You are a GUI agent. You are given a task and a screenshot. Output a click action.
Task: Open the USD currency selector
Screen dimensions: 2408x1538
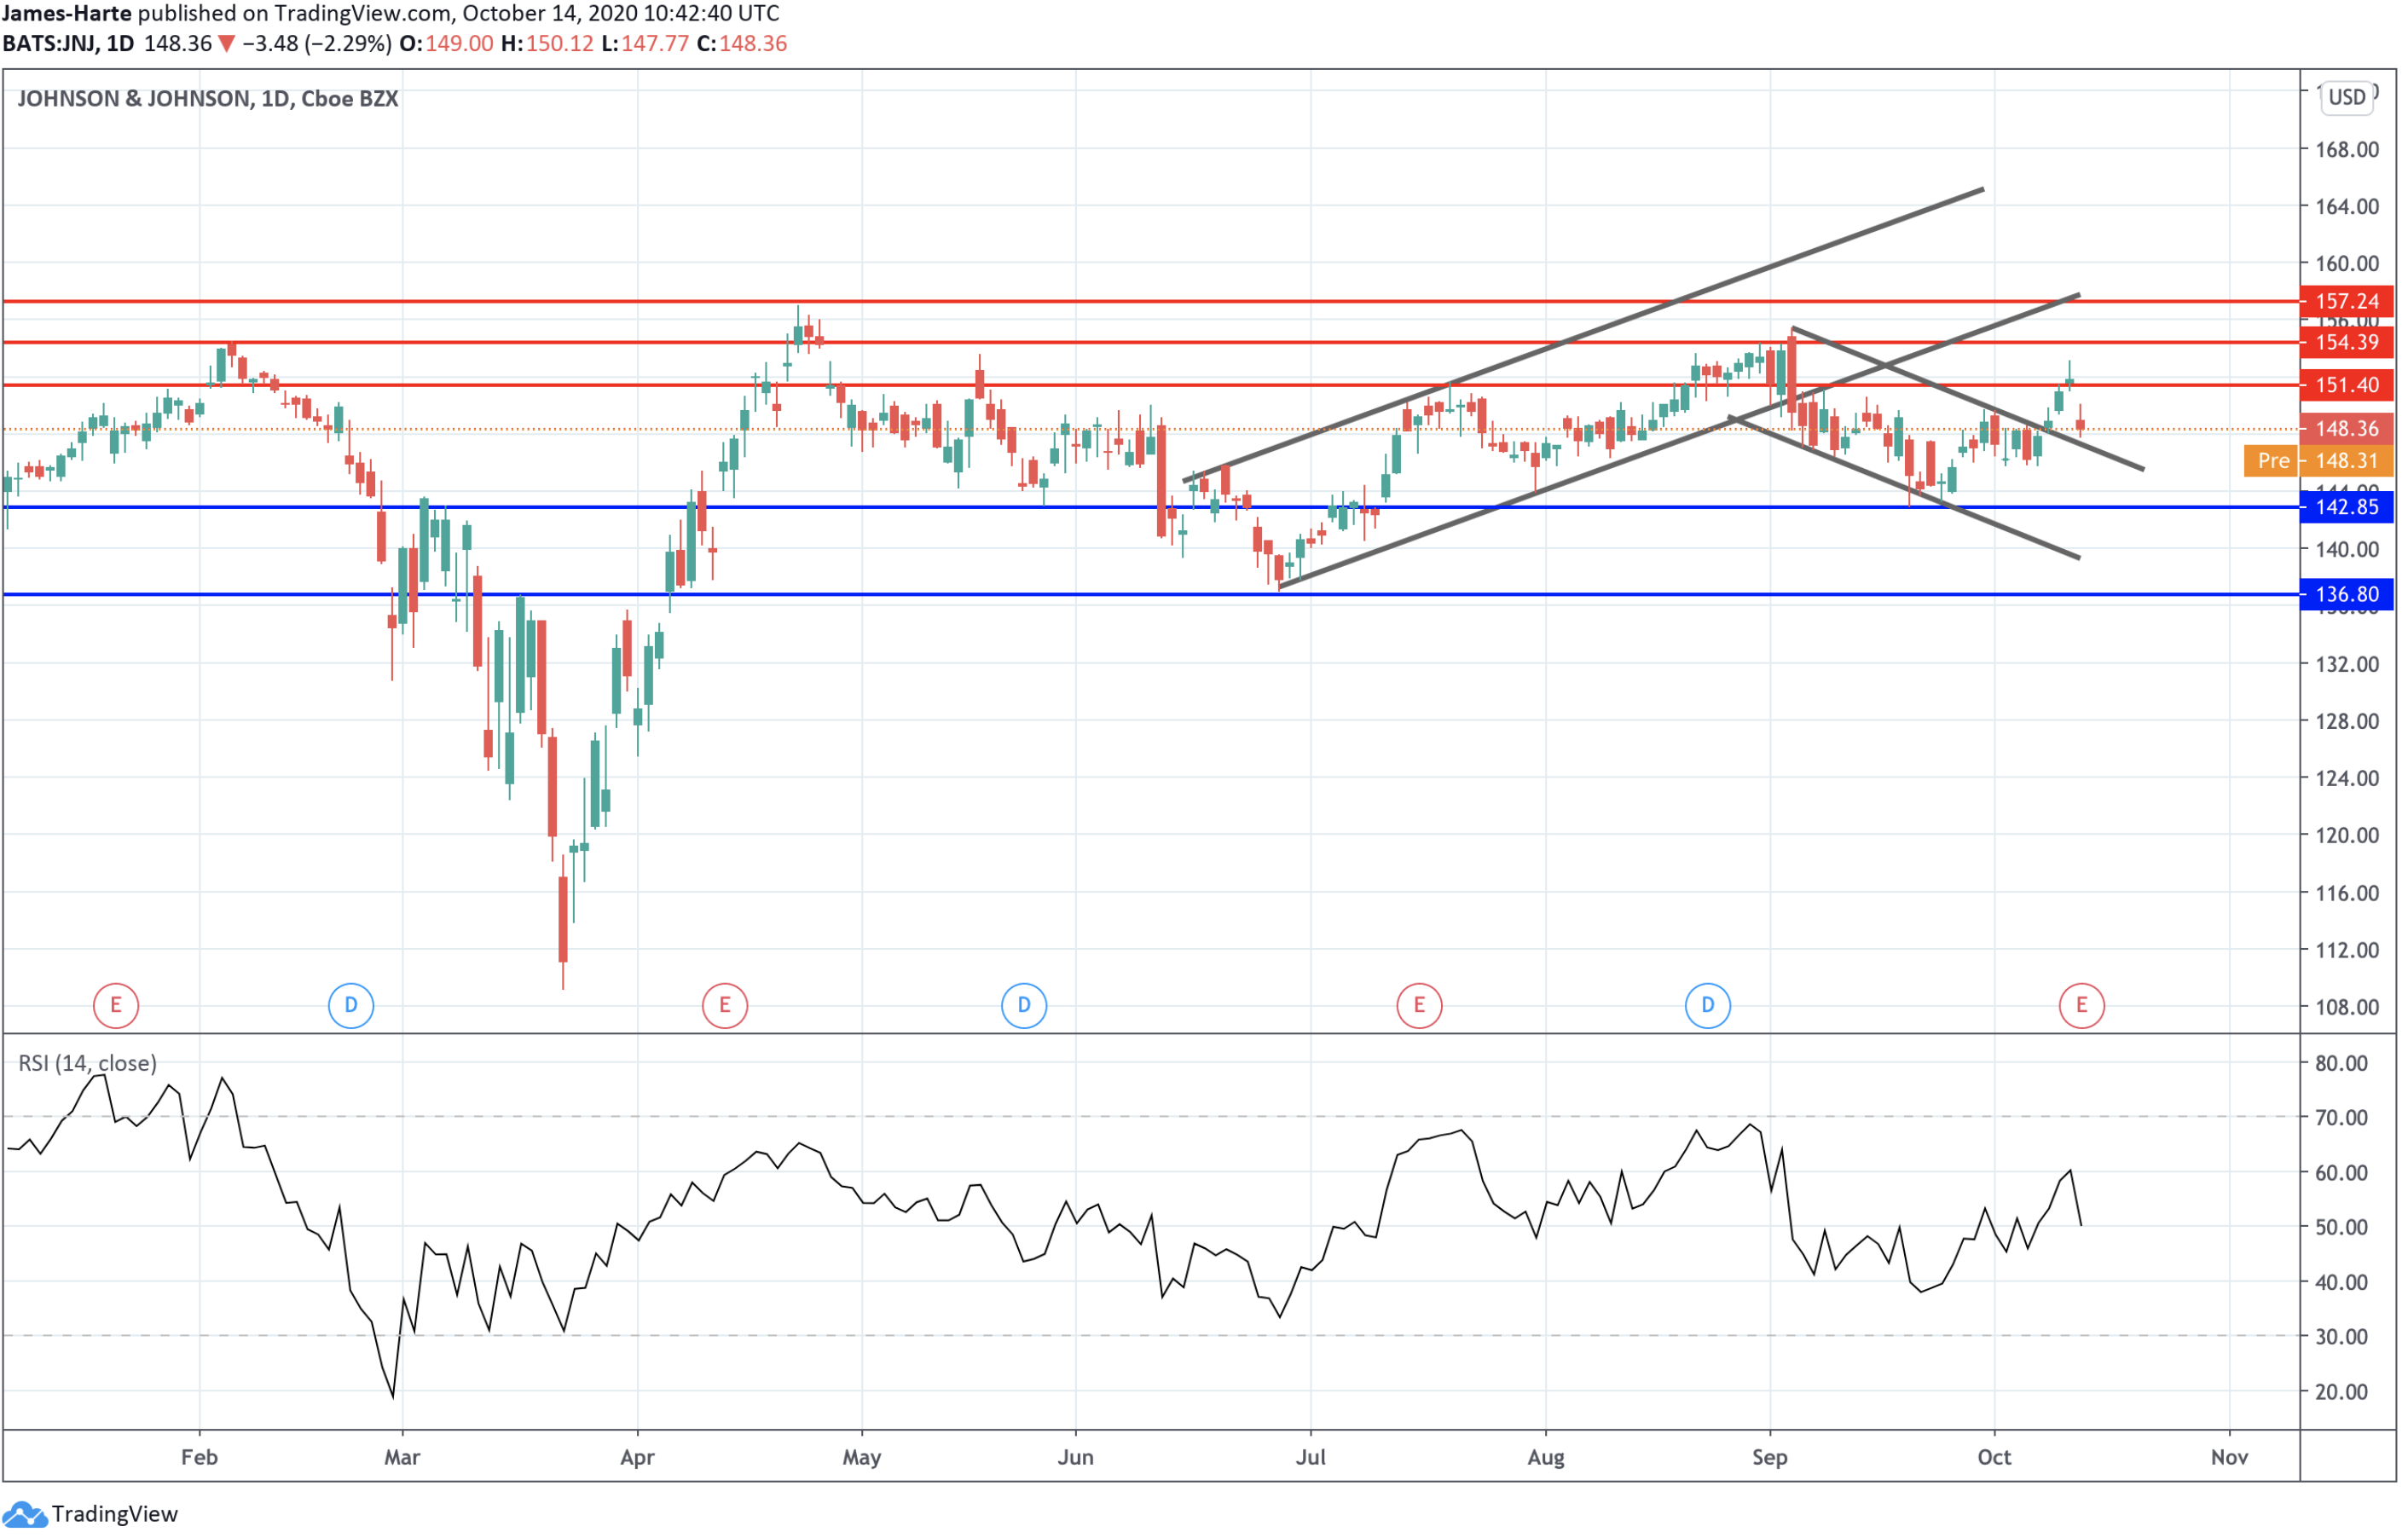pos(2346,97)
